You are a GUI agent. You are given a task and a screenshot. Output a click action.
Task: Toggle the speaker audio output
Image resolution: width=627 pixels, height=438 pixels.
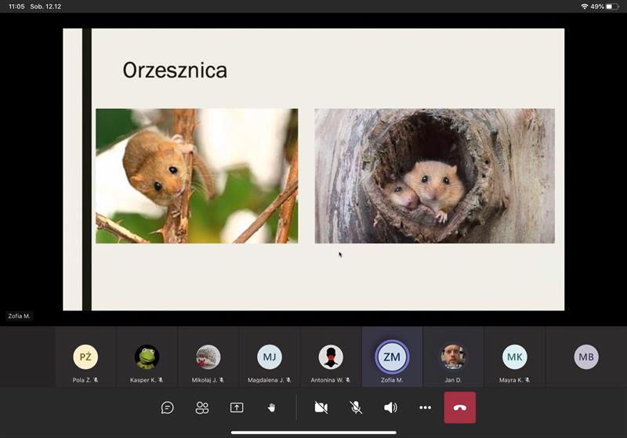pyautogui.click(x=390, y=407)
